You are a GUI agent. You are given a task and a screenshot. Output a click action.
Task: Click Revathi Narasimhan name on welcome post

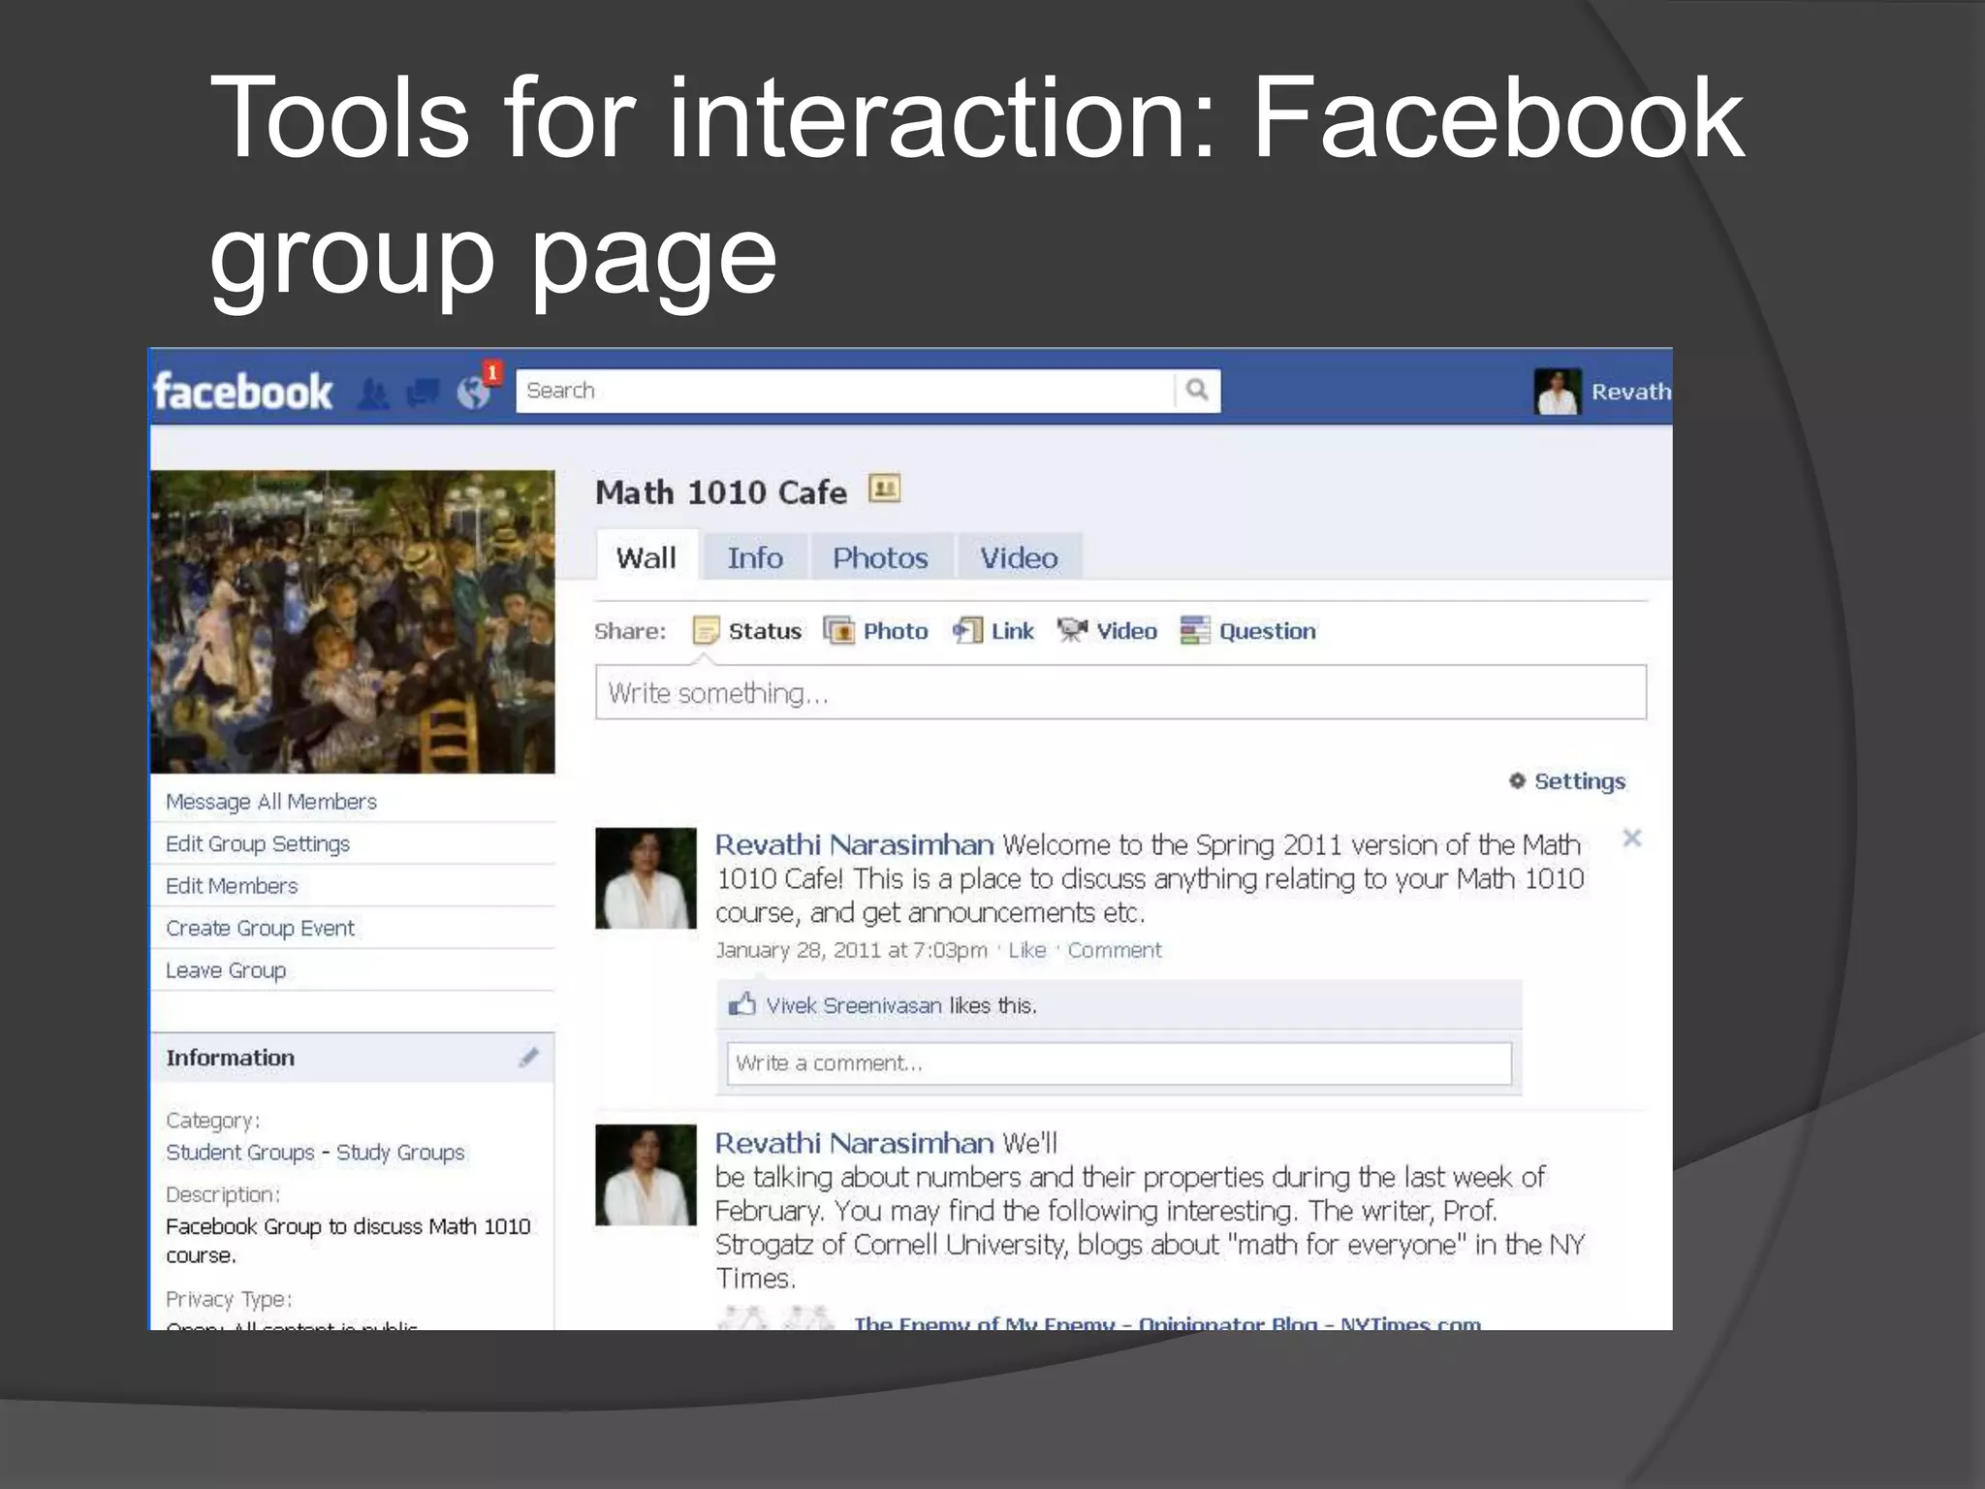click(854, 844)
